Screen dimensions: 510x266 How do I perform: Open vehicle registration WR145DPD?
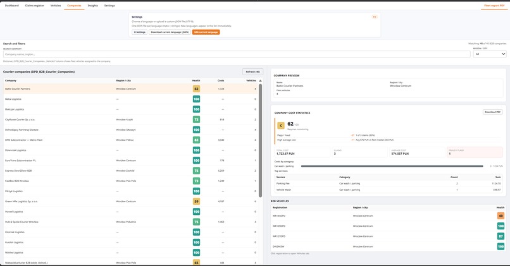click(279, 215)
